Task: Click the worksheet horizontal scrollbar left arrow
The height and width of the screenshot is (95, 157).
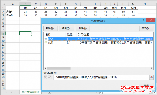Action: click(x=101, y=93)
